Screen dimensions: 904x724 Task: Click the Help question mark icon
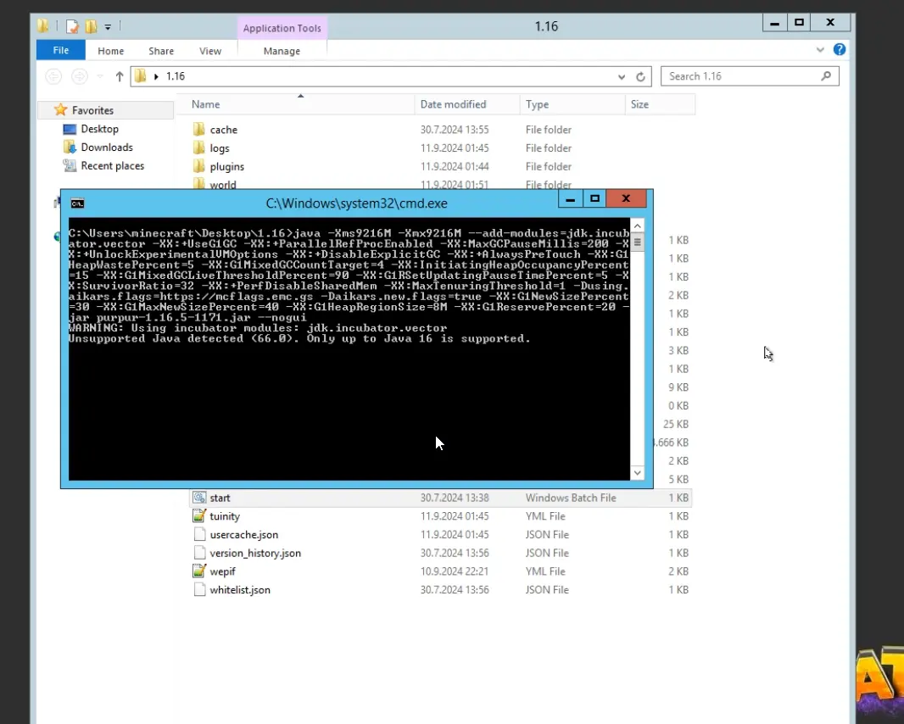coord(840,49)
